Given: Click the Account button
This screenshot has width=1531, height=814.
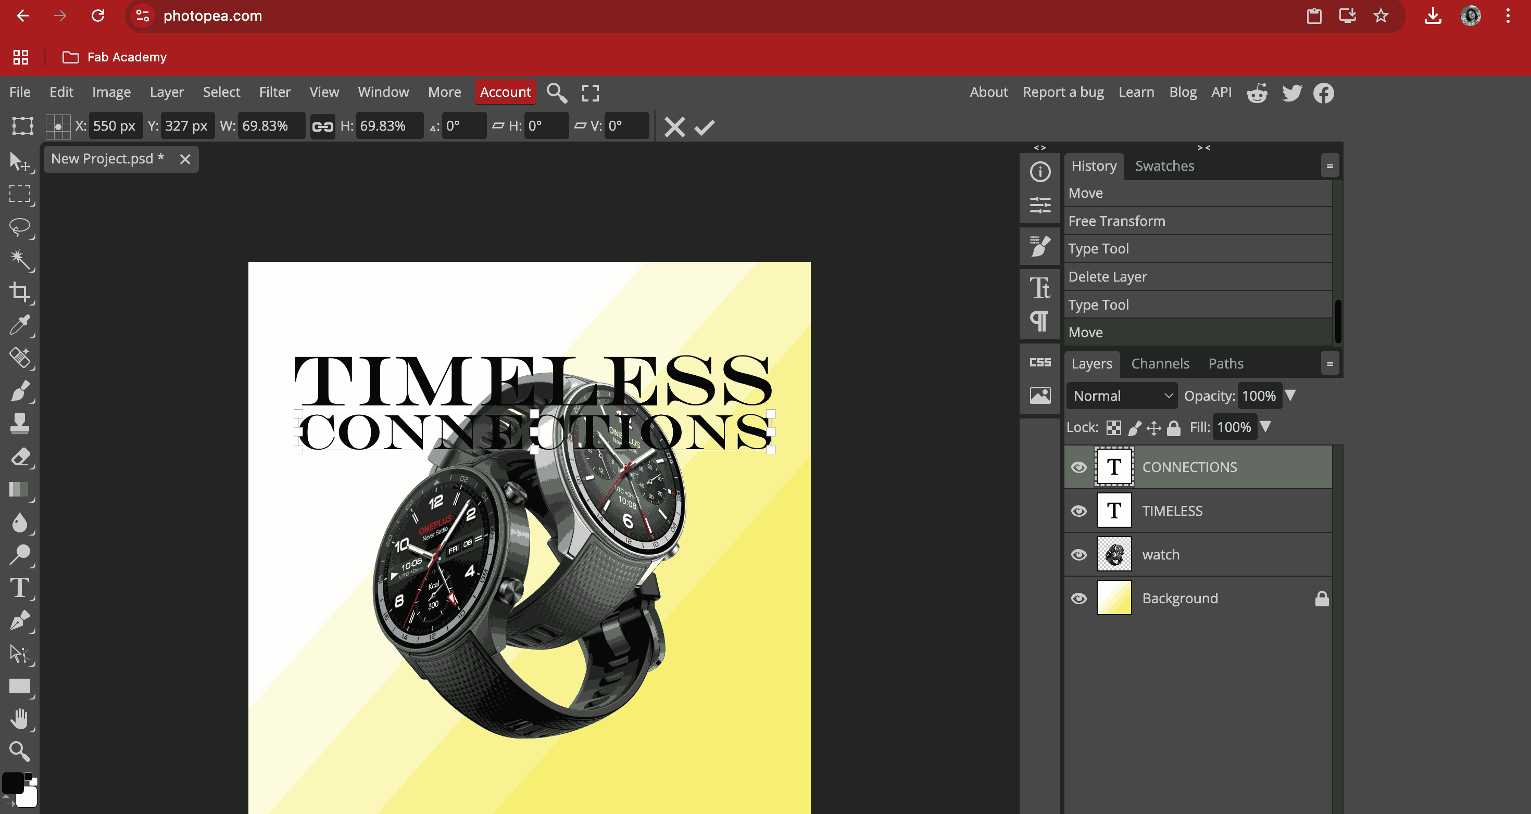Looking at the screenshot, I should coord(505,92).
